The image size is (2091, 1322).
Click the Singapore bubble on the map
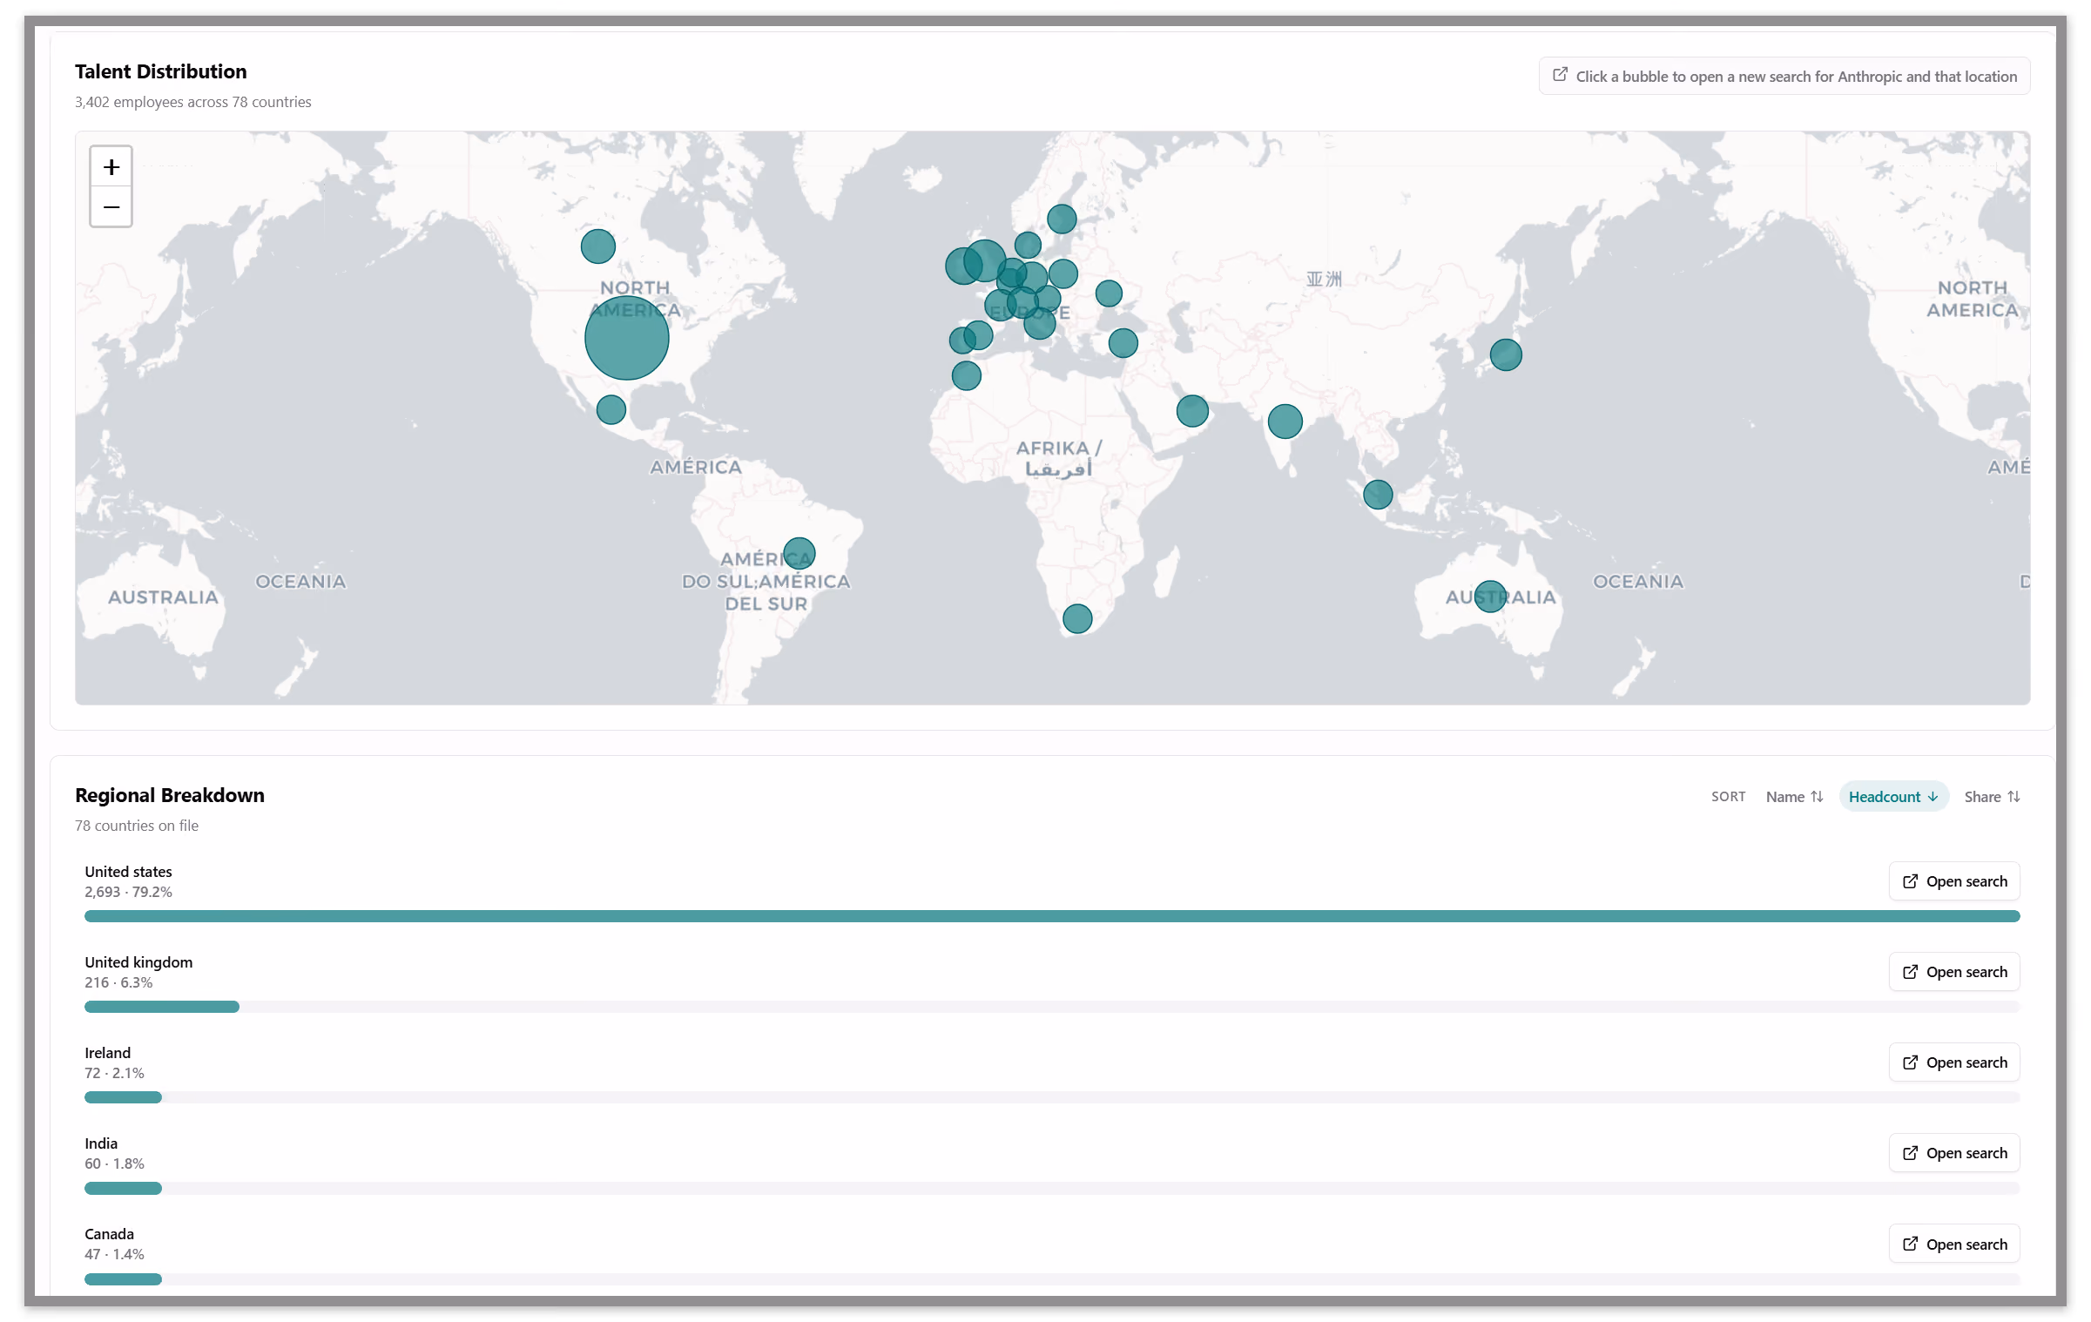point(1377,495)
